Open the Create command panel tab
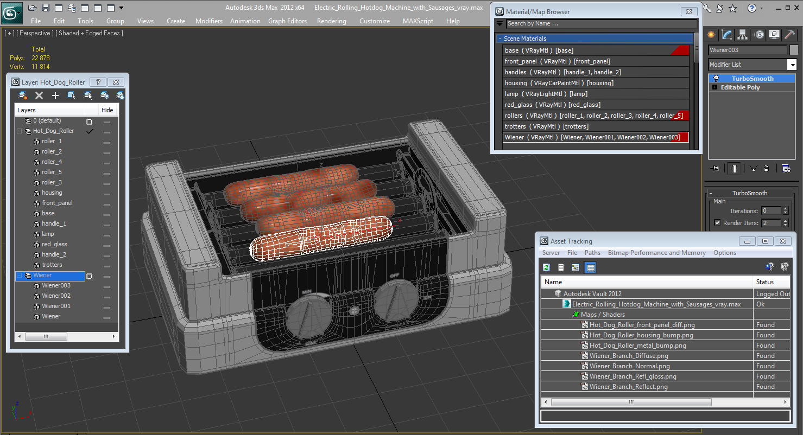This screenshot has width=803, height=435. 711,35
